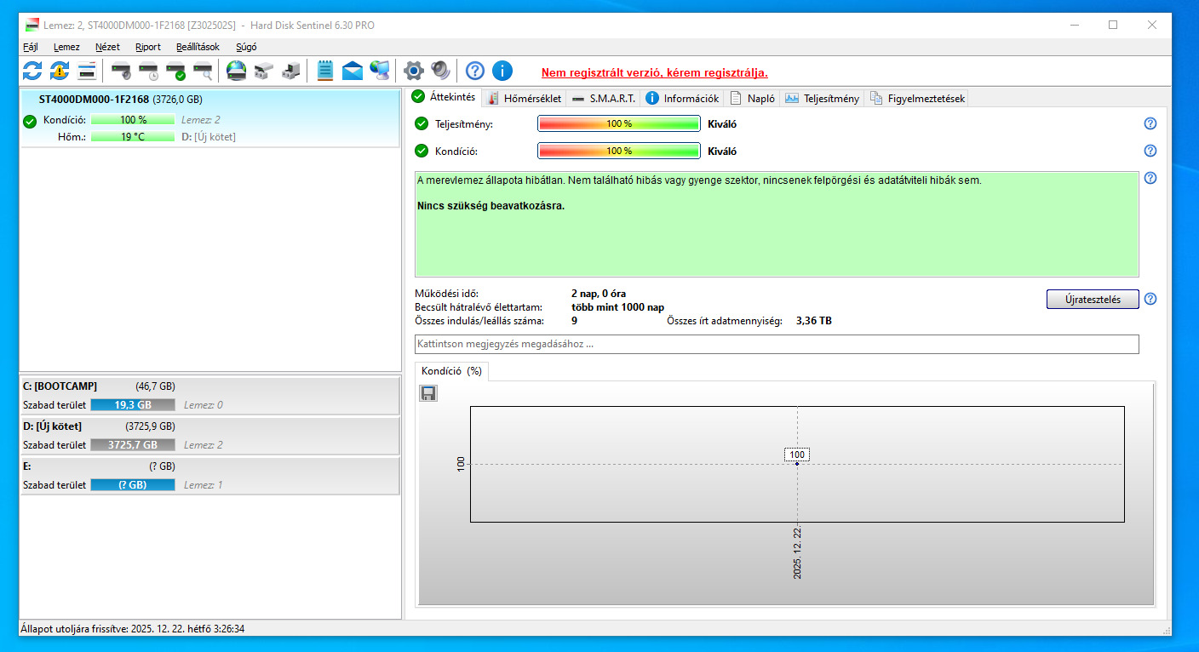The image size is (1199, 652).
Task: Switch to the Információk tab
Action: [x=683, y=98]
